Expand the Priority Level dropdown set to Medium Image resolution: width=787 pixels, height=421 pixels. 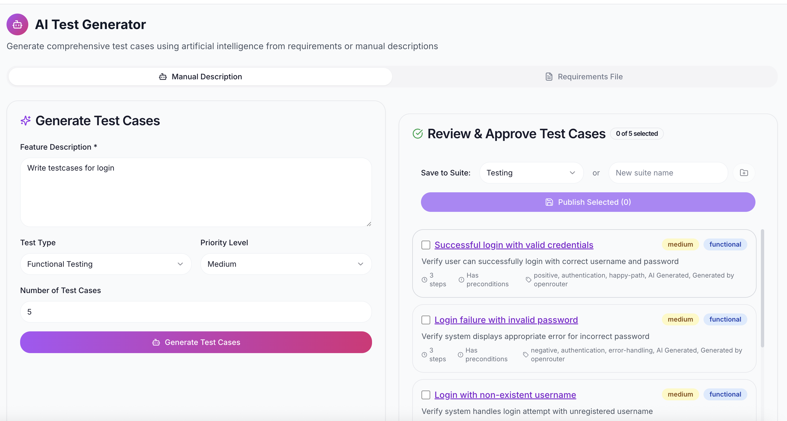(286, 264)
